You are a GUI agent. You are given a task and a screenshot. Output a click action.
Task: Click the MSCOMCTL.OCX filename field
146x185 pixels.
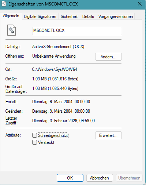point(77,31)
